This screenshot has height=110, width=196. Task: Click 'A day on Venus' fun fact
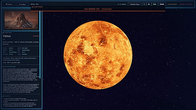(x=15, y=99)
